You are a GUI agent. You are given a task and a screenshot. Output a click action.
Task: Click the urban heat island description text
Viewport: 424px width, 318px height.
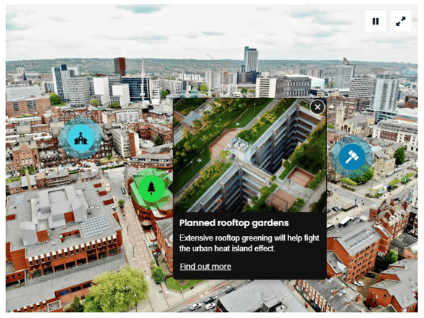249,243
